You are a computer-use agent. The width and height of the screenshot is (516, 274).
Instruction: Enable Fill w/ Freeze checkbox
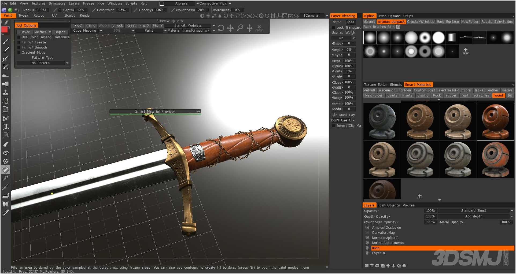tap(19, 42)
